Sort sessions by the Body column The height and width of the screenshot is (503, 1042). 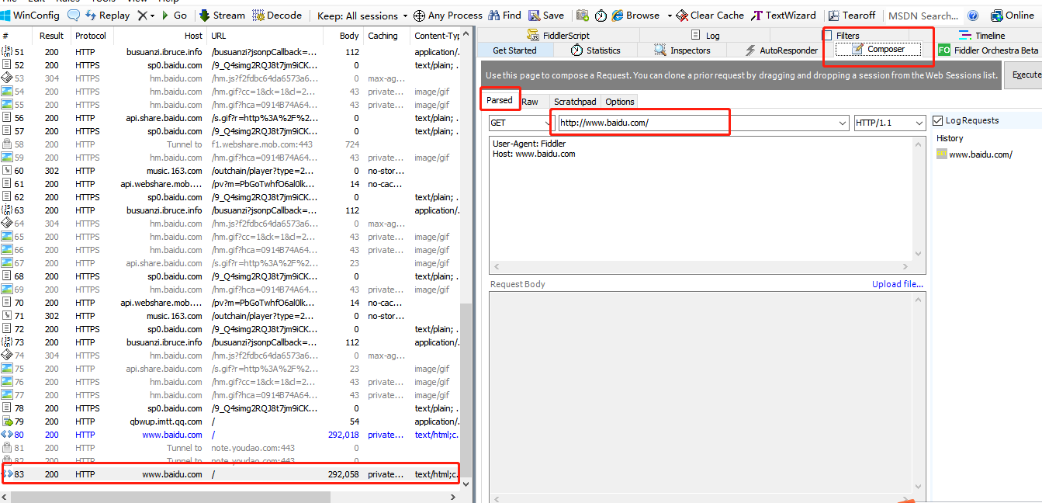pyautogui.click(x=342, y=36)
